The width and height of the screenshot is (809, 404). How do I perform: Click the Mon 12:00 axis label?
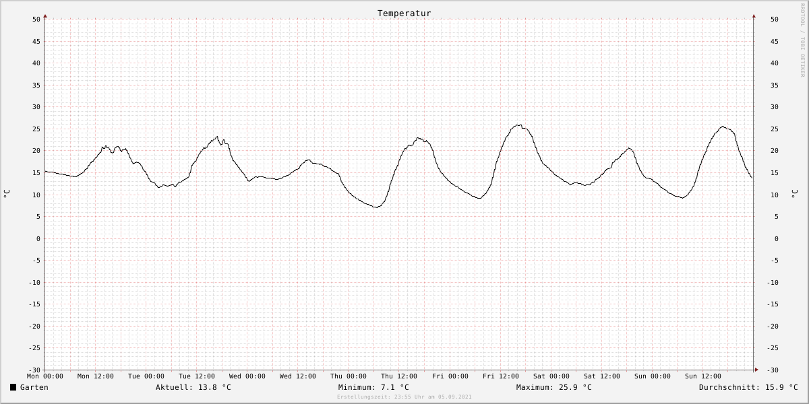(96, 376)
